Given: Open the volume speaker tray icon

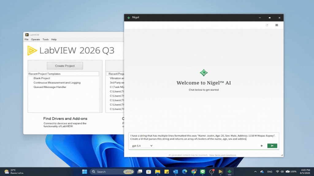Looking at the screenshot, I should [x=282, y=172].
